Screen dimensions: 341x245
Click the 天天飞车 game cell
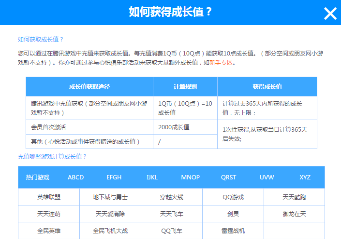(172, 214)
